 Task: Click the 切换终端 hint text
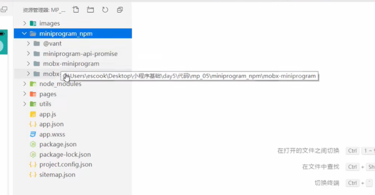point(327,183)
